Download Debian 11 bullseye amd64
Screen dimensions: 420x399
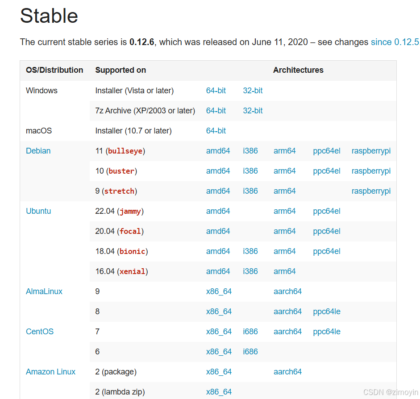(218, 151)
